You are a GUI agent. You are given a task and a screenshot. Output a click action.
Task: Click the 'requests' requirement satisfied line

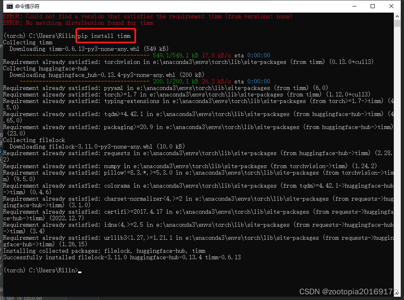[x=198, y=156]
